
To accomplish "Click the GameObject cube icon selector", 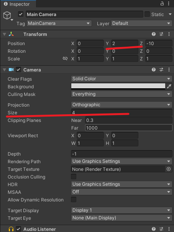I will (7, 16).
